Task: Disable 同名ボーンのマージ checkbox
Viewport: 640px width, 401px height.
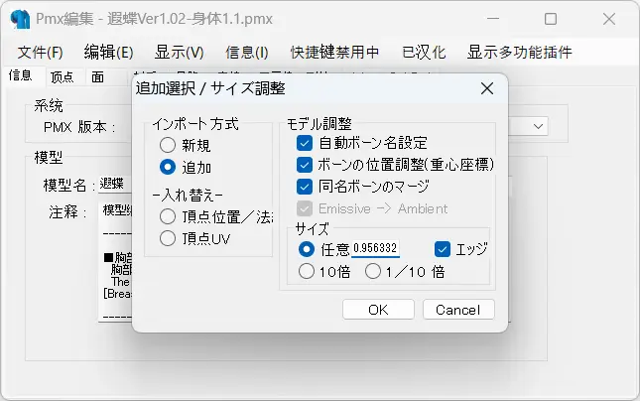Action: pos(305,187)
